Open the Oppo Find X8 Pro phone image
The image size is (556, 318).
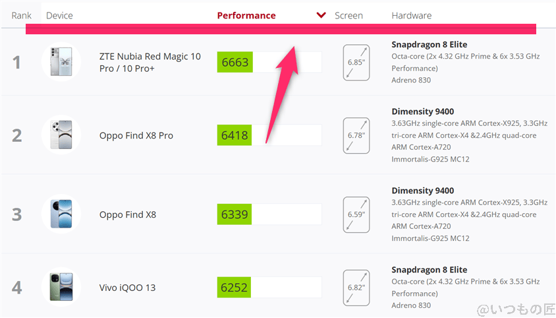tap(61, 135)
